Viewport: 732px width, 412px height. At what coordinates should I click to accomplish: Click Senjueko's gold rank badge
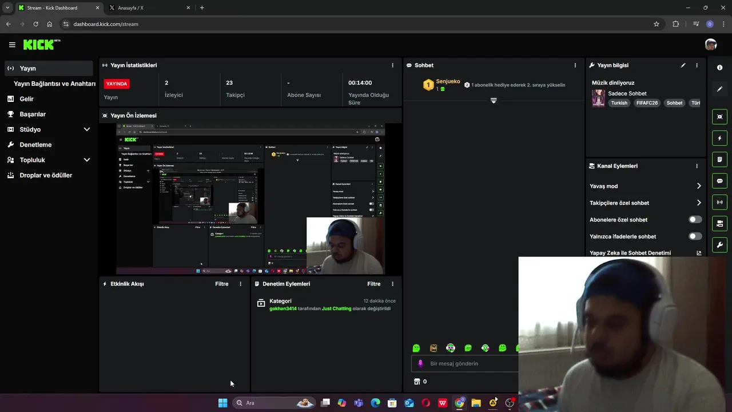point(428,85)
